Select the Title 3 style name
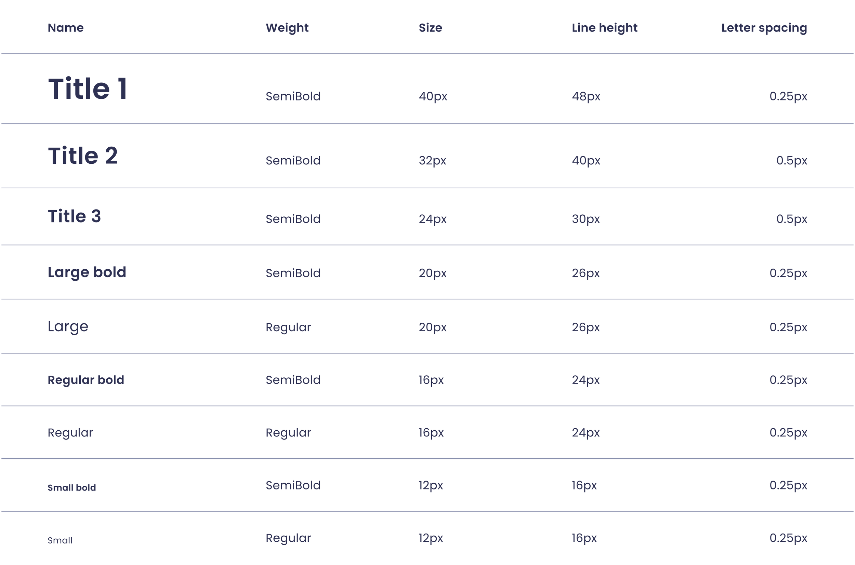Image resolution: width=855 pixels, height=565 pixels. 74,216
